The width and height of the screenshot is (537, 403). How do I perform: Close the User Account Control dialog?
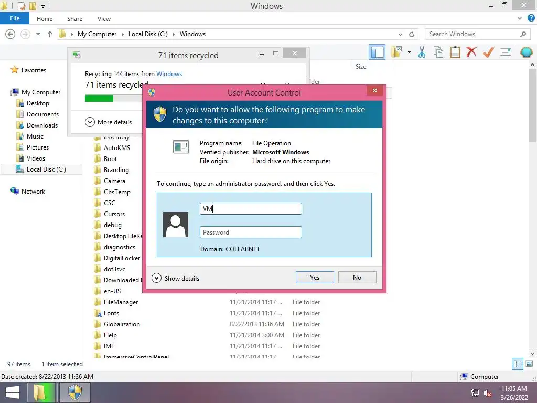[375, 90]
